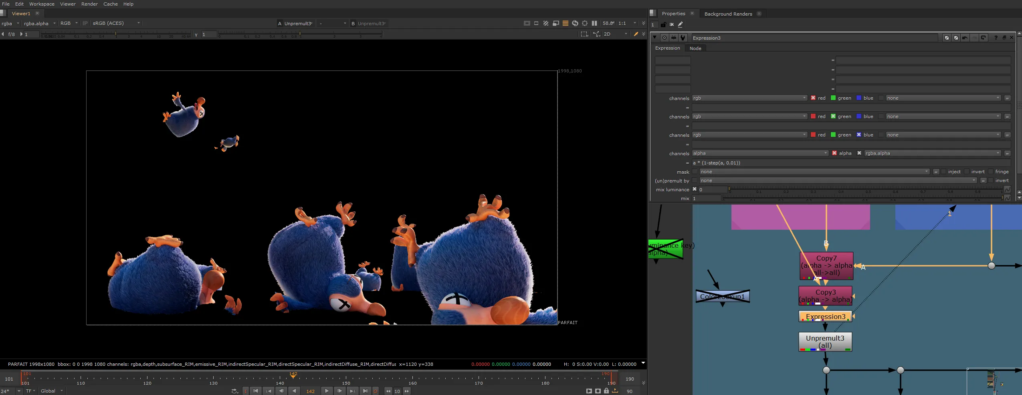Screen dimensions: 1022x395
Task: Enable the fringe checkbox
Action: (991, 172)
